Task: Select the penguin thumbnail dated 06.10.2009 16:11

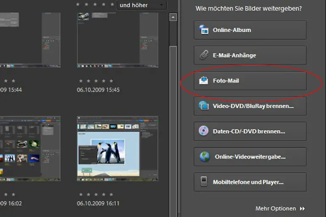Action: tap(118, 148)
